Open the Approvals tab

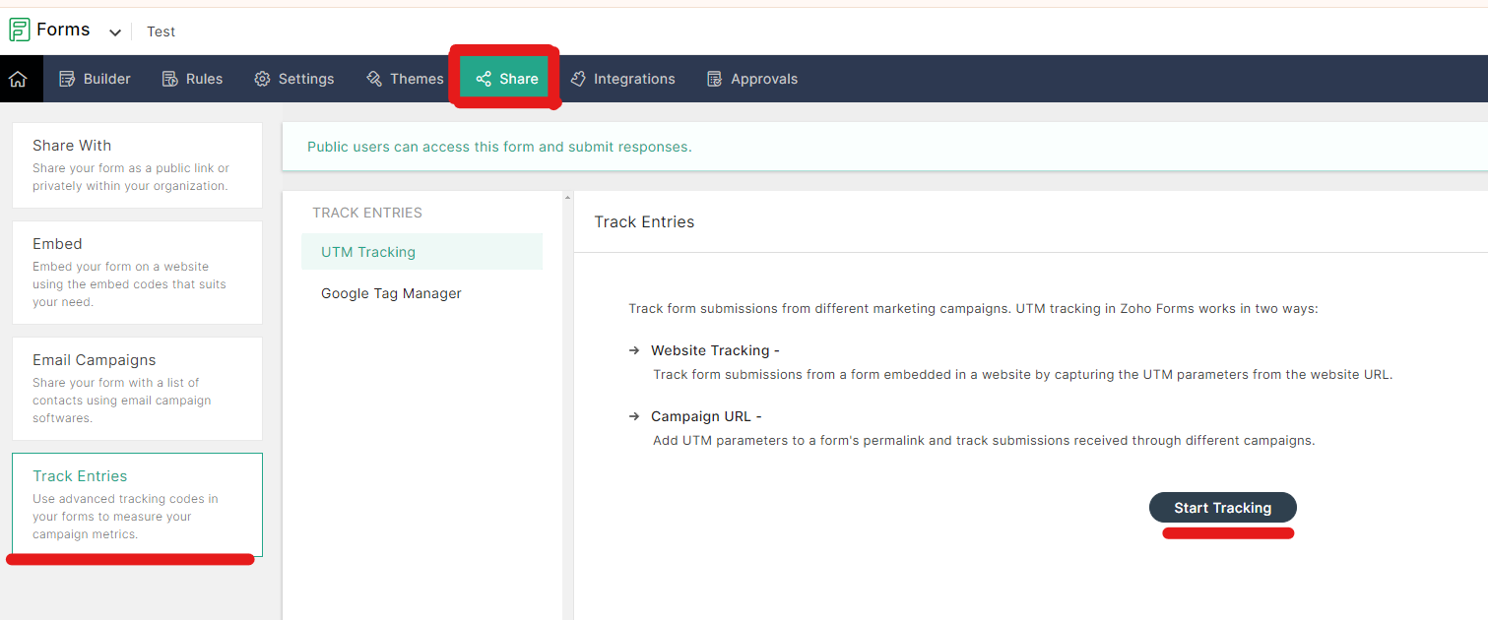(x=752, y=79)
